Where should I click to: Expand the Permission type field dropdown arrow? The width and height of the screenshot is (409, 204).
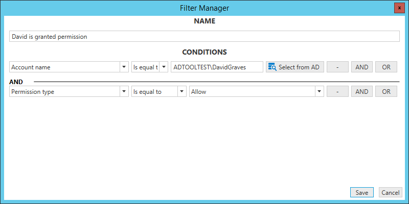[x=124, y=92]
